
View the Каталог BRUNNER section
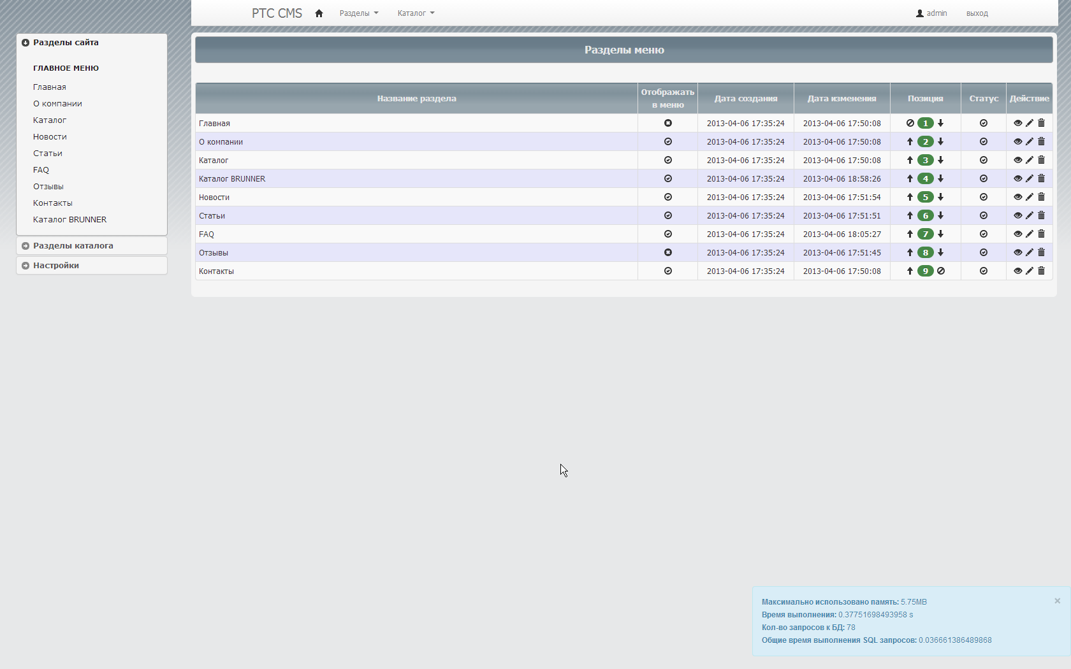(x=1017, y=178)
